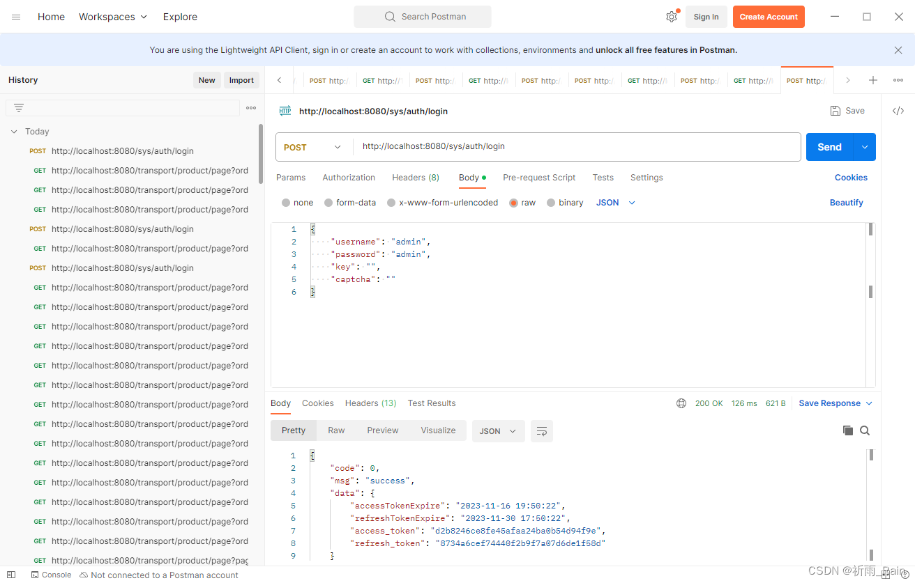Switch to response Headers (13) tab
Viewport: 915px width, 583px height.
[x=371, y=403]
